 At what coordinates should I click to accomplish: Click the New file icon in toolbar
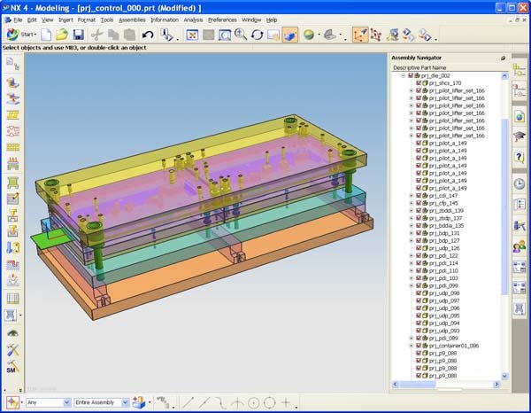(45, 35)
